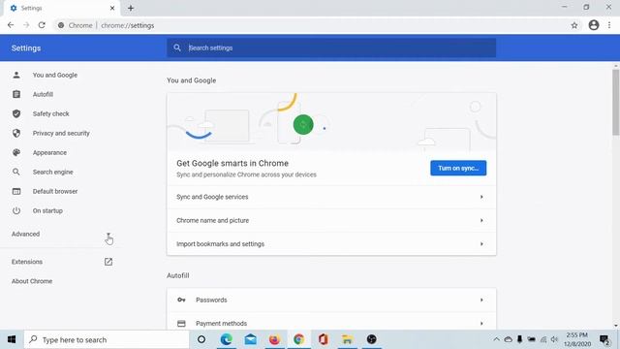620x349 pixels.
Task: Click the browser window icon beside Default browser
Action: (16, 191)
